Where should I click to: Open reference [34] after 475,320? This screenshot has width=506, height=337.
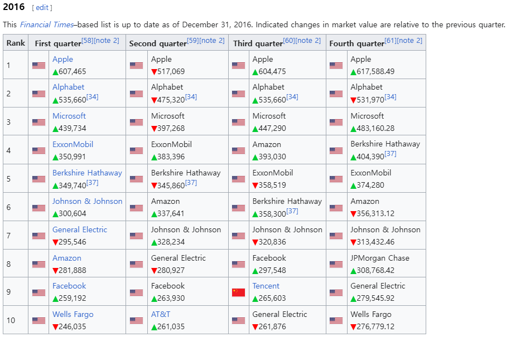[x=191, y=97]
